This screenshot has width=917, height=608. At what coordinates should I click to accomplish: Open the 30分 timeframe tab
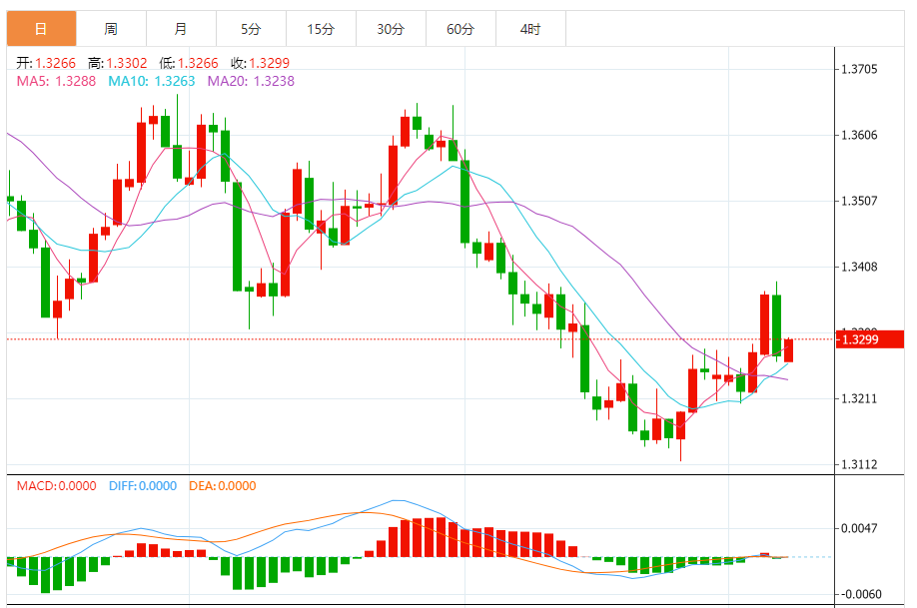391,29
